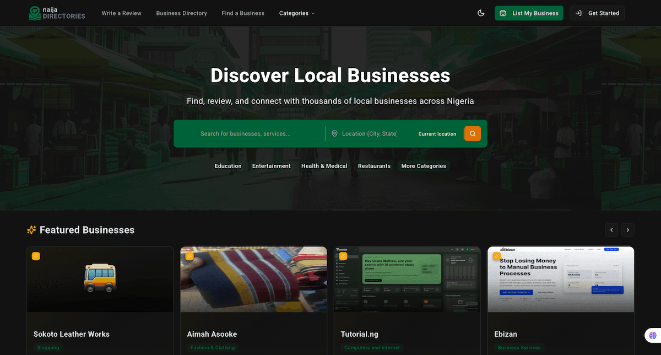Click the featured badge on Ebizan card
Screen dimensions: 661x355
point(496,256)
